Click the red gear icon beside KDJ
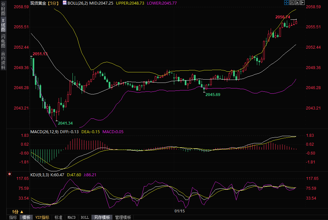 pos(10,174)
